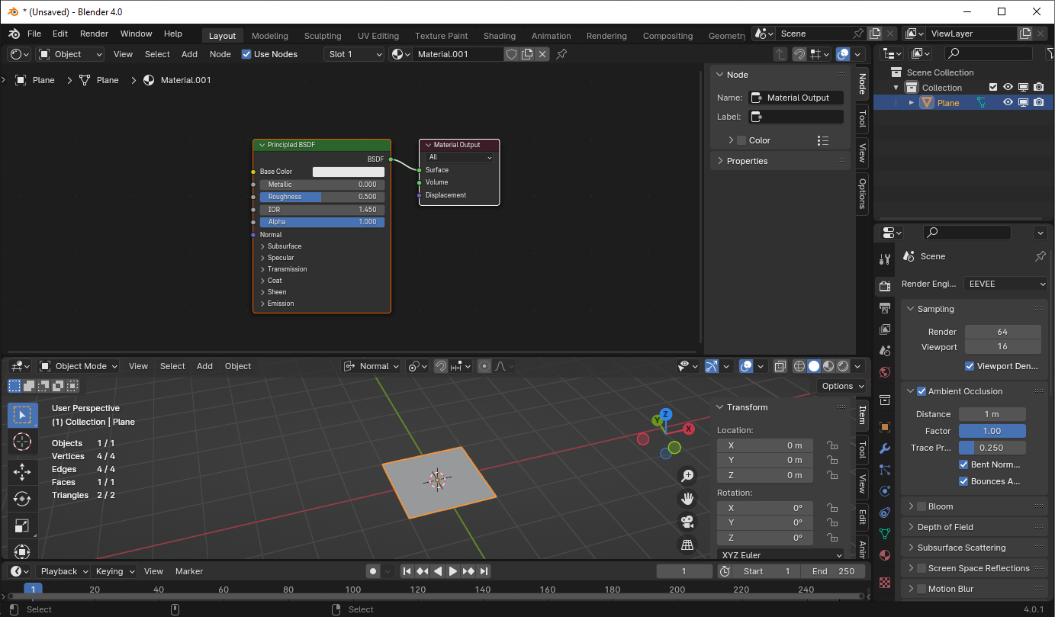Activate the Scale tool in viewport toolbar
1055x617 pixels.
tap(22, 525)
